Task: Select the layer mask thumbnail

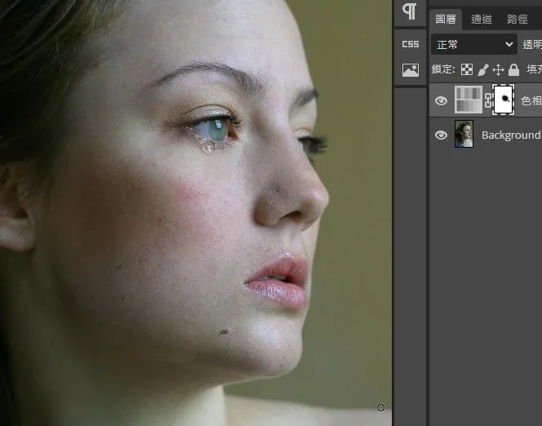Action: pyautogui.click(x=504, y=100)
